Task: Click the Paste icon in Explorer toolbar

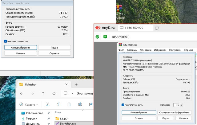Action: [x=69, y=104]
